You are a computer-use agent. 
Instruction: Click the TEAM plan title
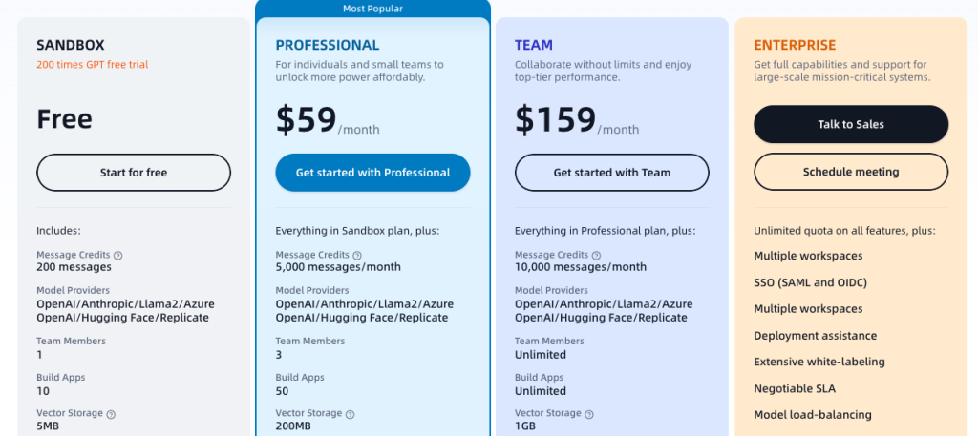533,45
